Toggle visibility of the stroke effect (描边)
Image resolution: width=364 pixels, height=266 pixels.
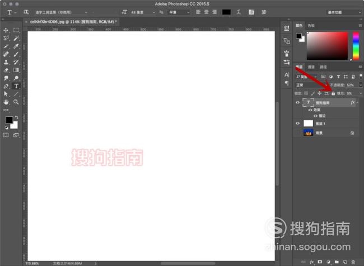click(315, 116)
